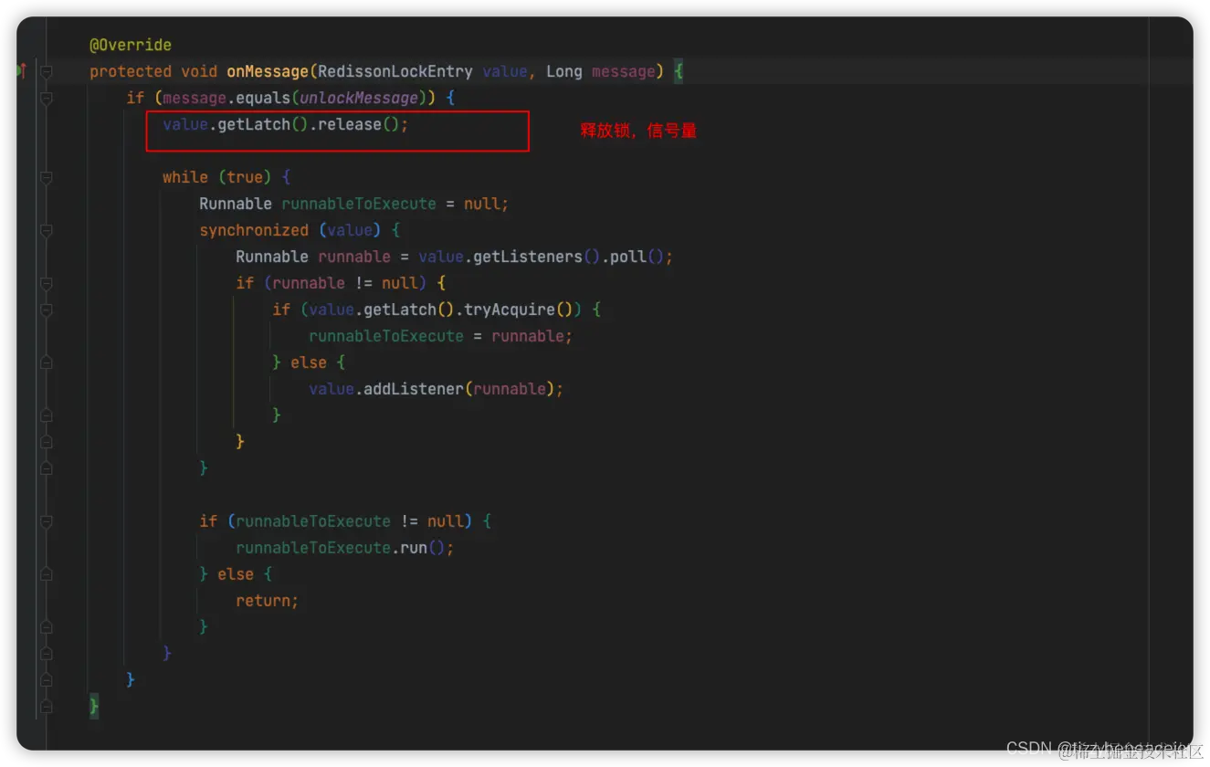Image resolution: width=1210 pixels, height=767 pixels.
Task: Click the unlockMessage field reference
Action: [x=359, y=98]
